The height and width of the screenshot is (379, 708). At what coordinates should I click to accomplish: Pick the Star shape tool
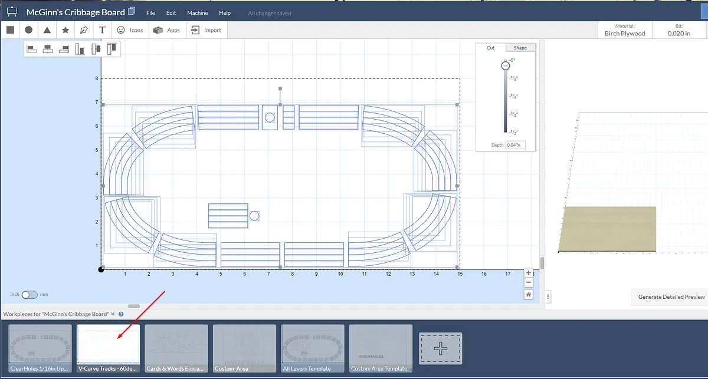pyautogui.click(x=65, y=30)
